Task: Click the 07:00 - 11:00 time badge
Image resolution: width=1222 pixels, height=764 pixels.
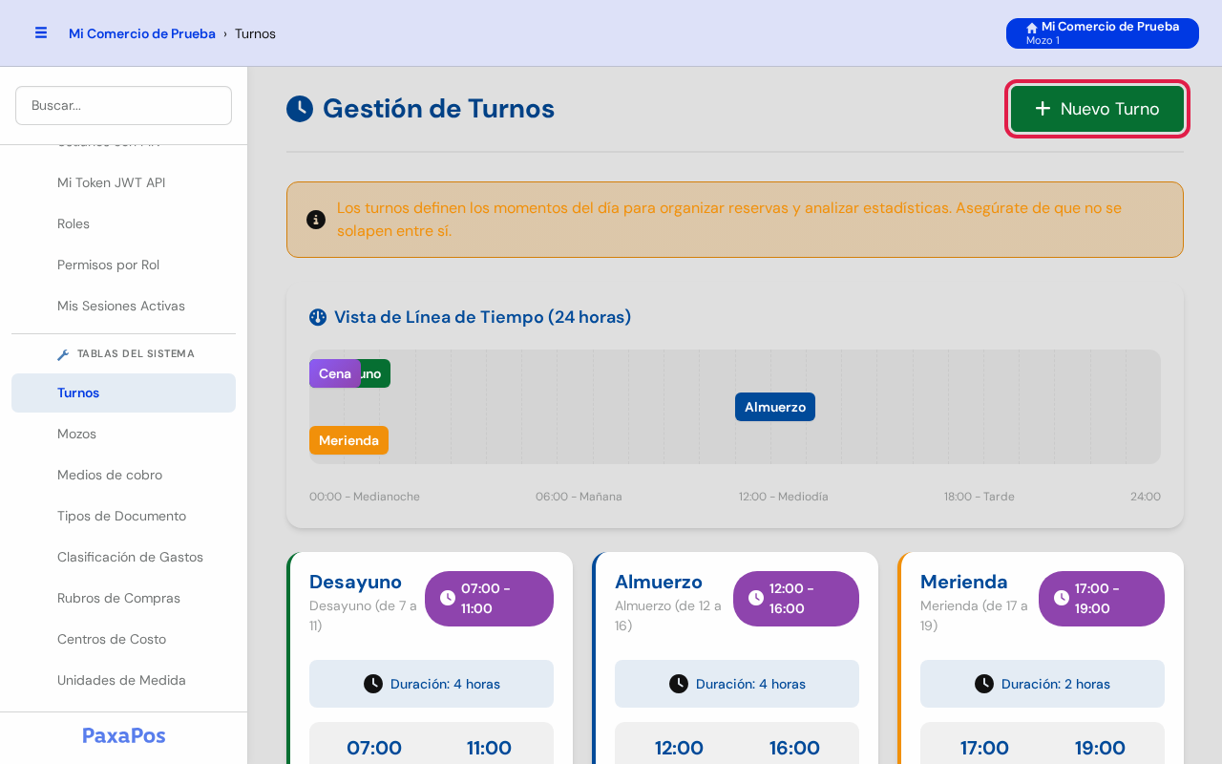Action: click(x=489, y=599)
